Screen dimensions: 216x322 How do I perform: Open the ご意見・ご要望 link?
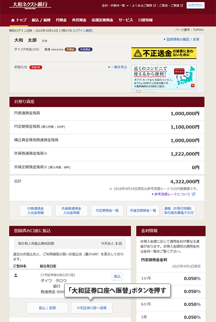(171, 6)
